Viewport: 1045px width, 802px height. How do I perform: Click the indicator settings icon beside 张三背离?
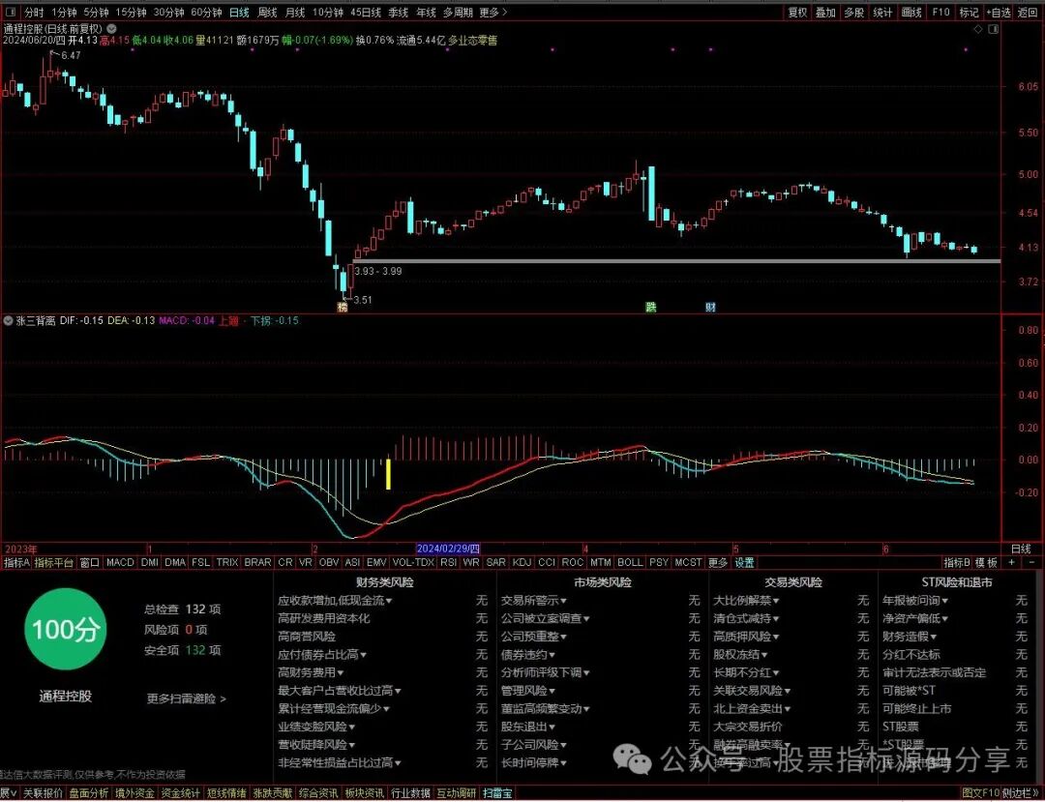(x=8, y=320)
